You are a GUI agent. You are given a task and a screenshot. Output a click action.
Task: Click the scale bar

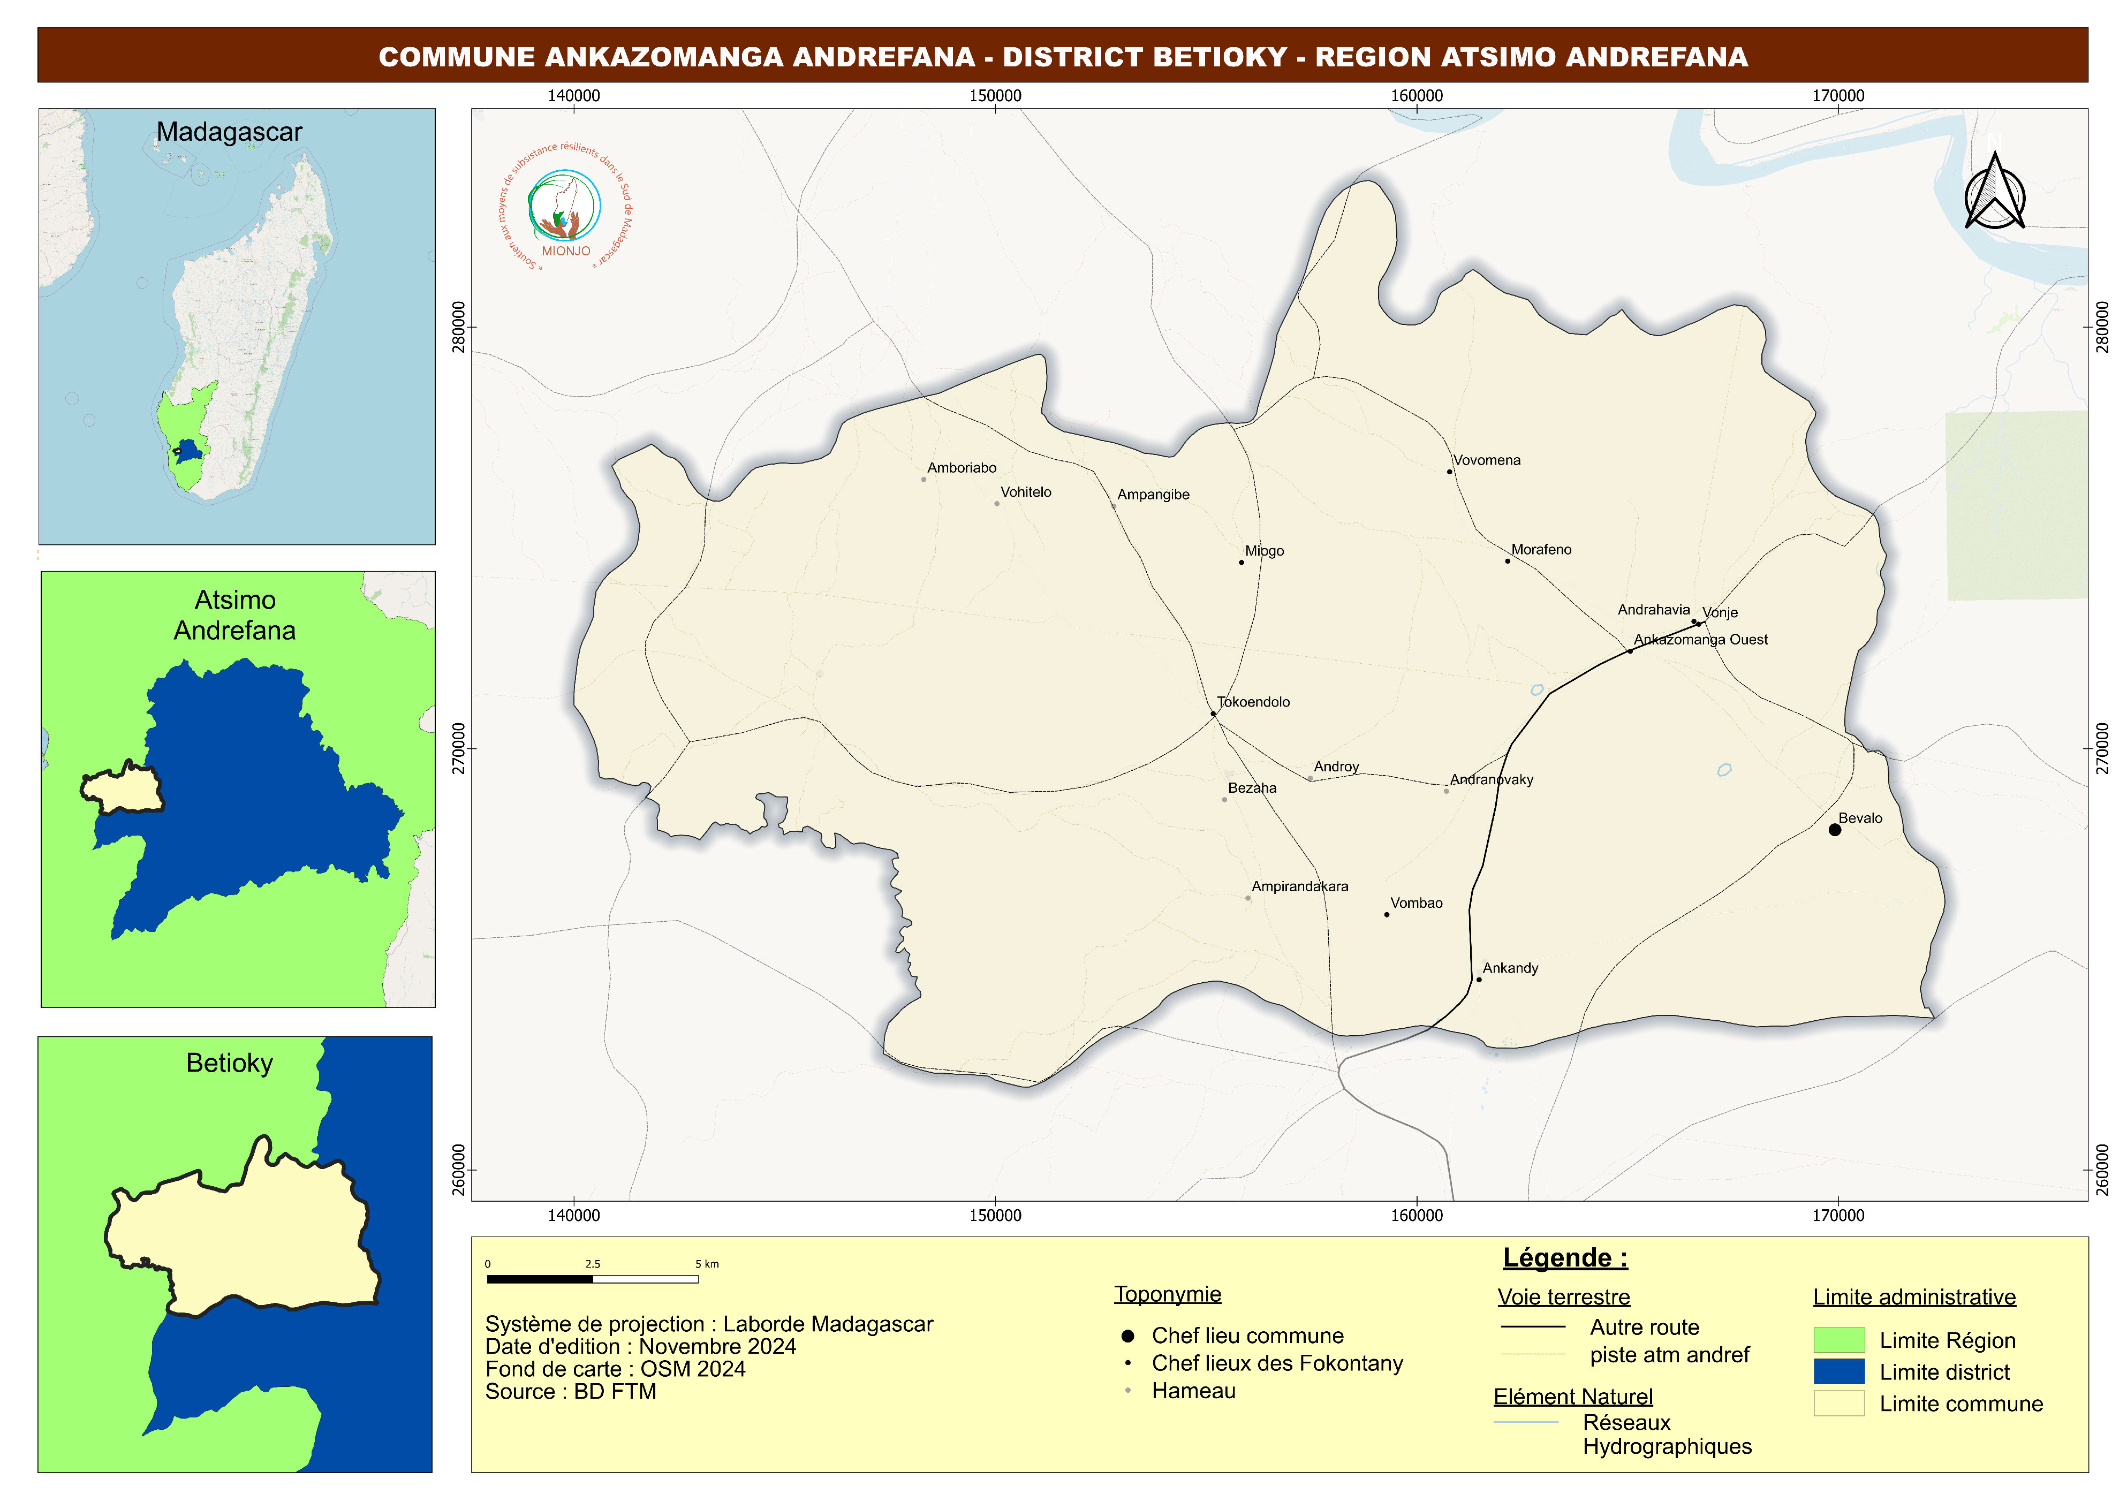(592, 1279)
